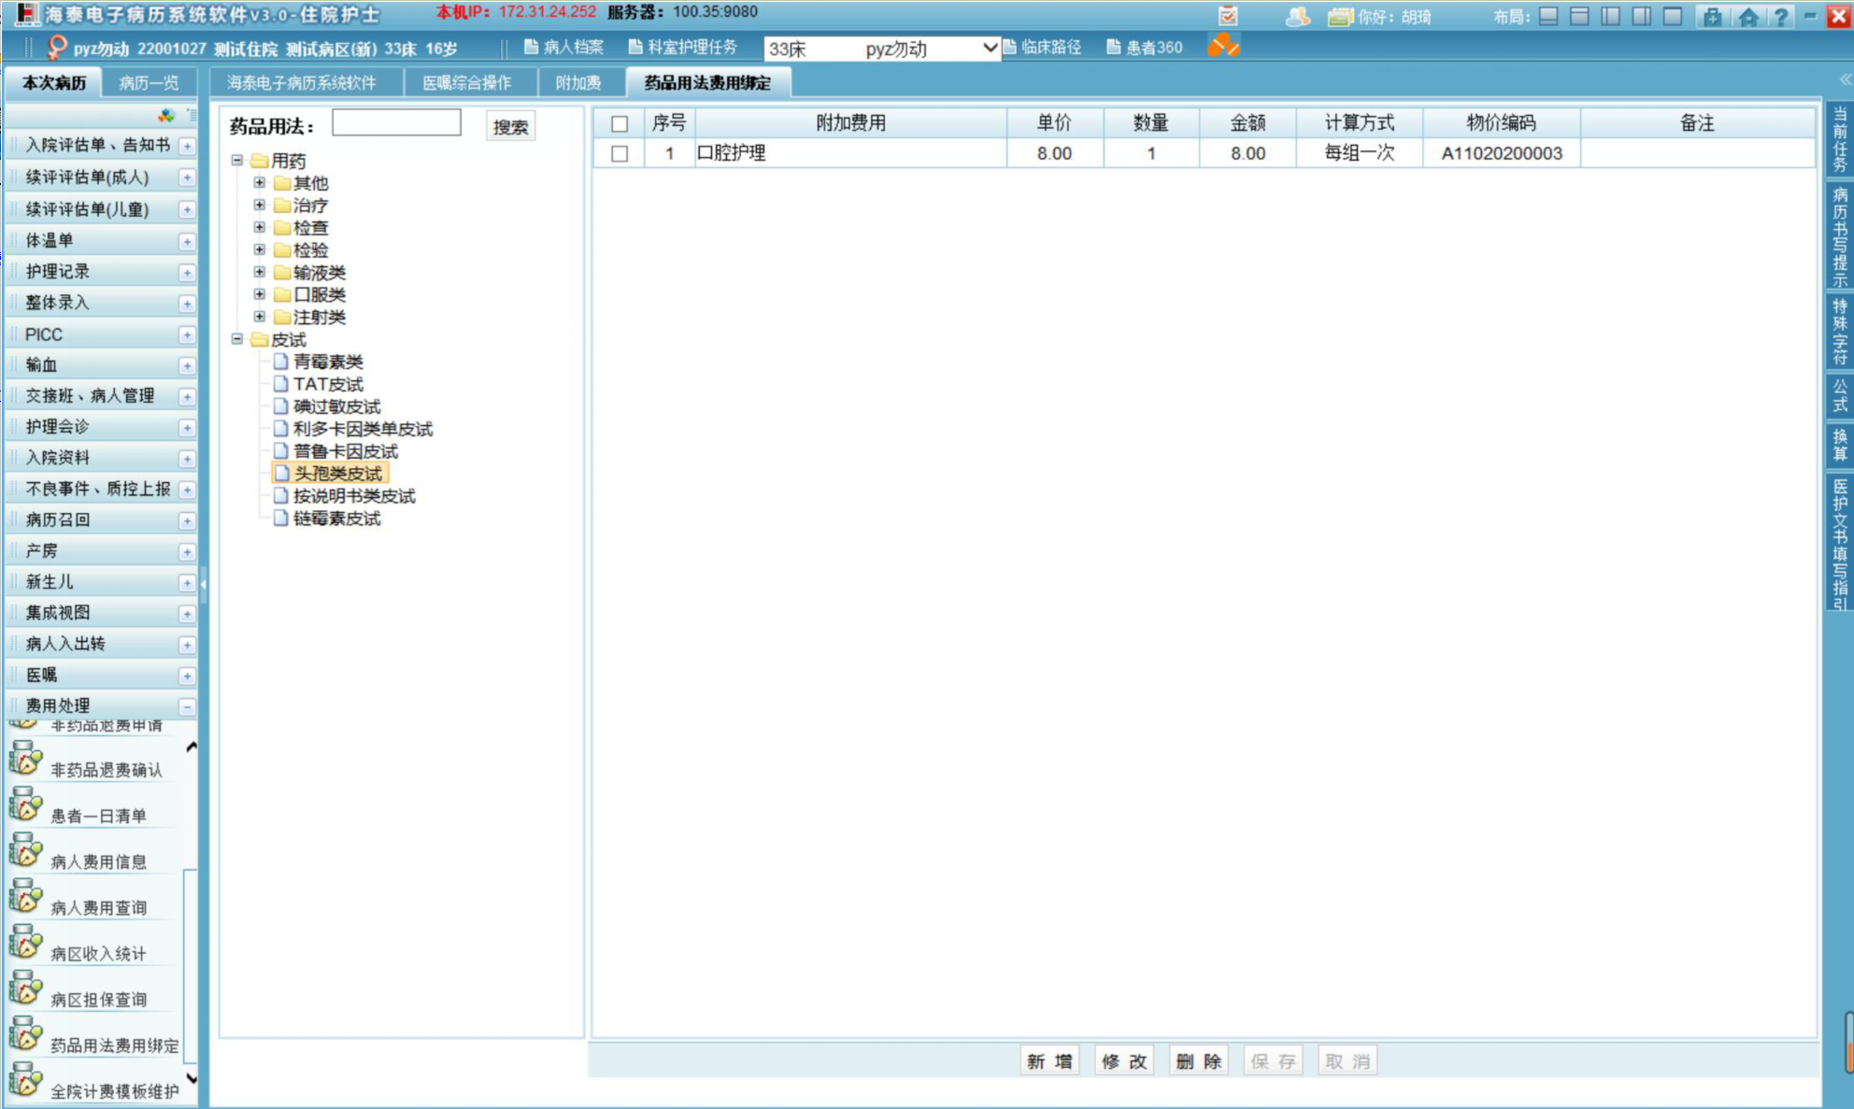Click the 新增 button
Screen dimensions: 1854x1109
(x=1049, y=1061)
